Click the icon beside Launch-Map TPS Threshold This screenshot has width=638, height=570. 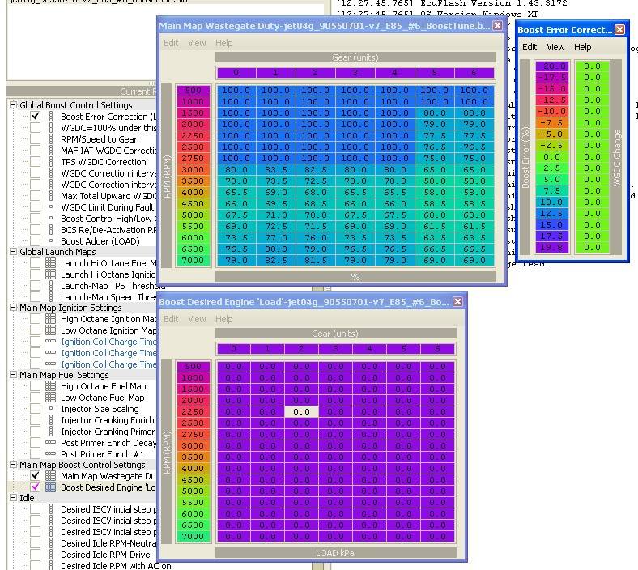[50, 286]
